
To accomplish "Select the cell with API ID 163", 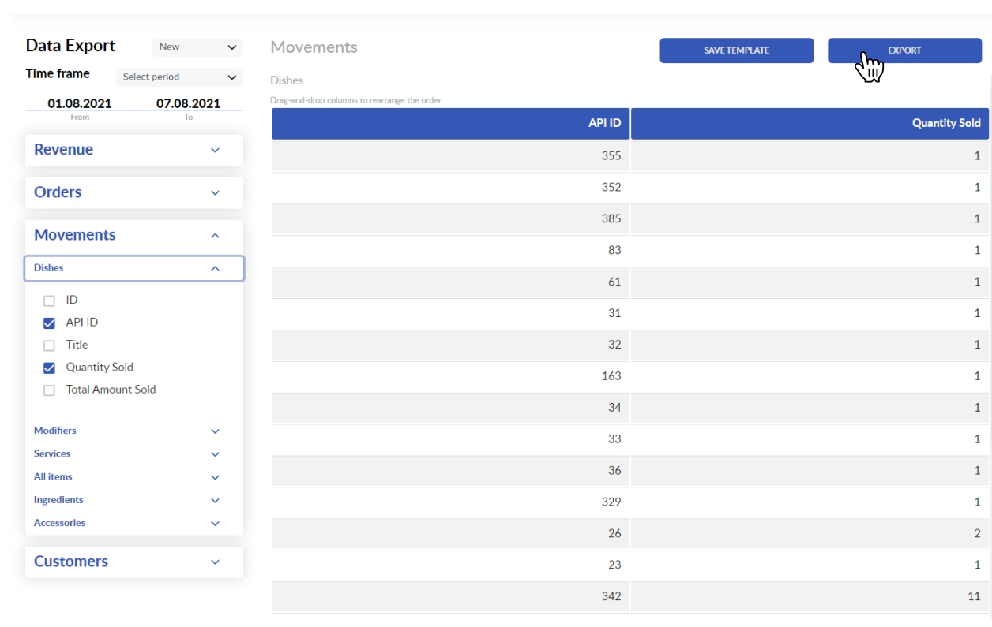I will [450, 376].
